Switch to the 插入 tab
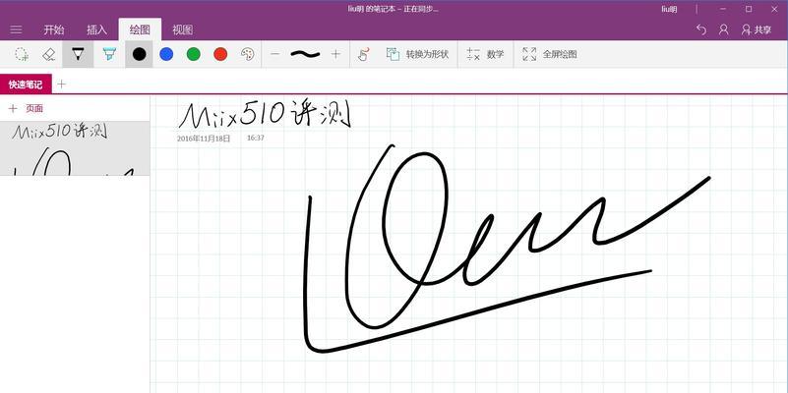Screen dimensions: 788x393 tap(96, 29)
